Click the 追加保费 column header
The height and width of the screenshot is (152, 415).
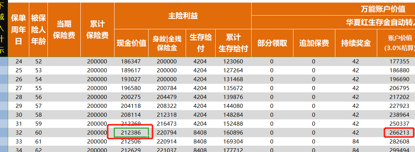coord(314,43)
